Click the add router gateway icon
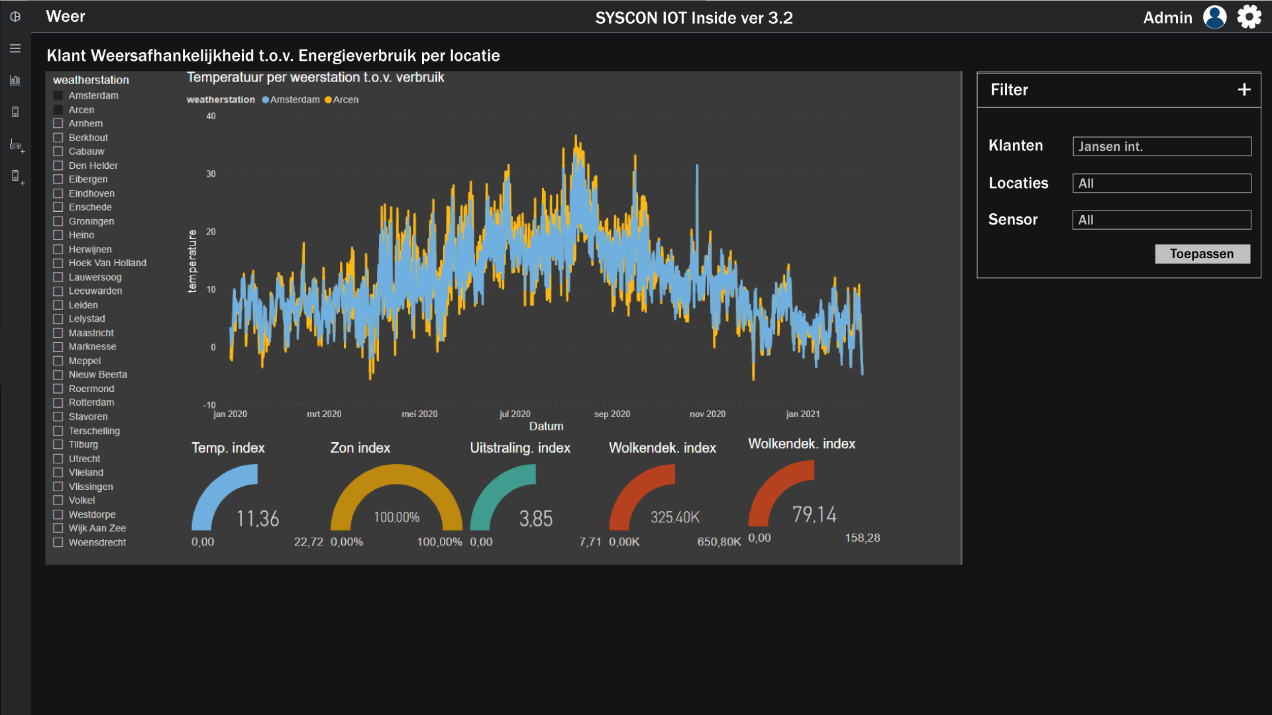Image resolution: width=1272 pixels, height=715 pixels. 17,145
